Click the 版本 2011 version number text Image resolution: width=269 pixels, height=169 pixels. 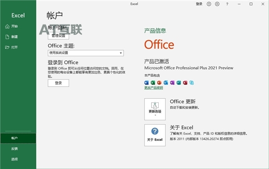[x=201, y=139]
